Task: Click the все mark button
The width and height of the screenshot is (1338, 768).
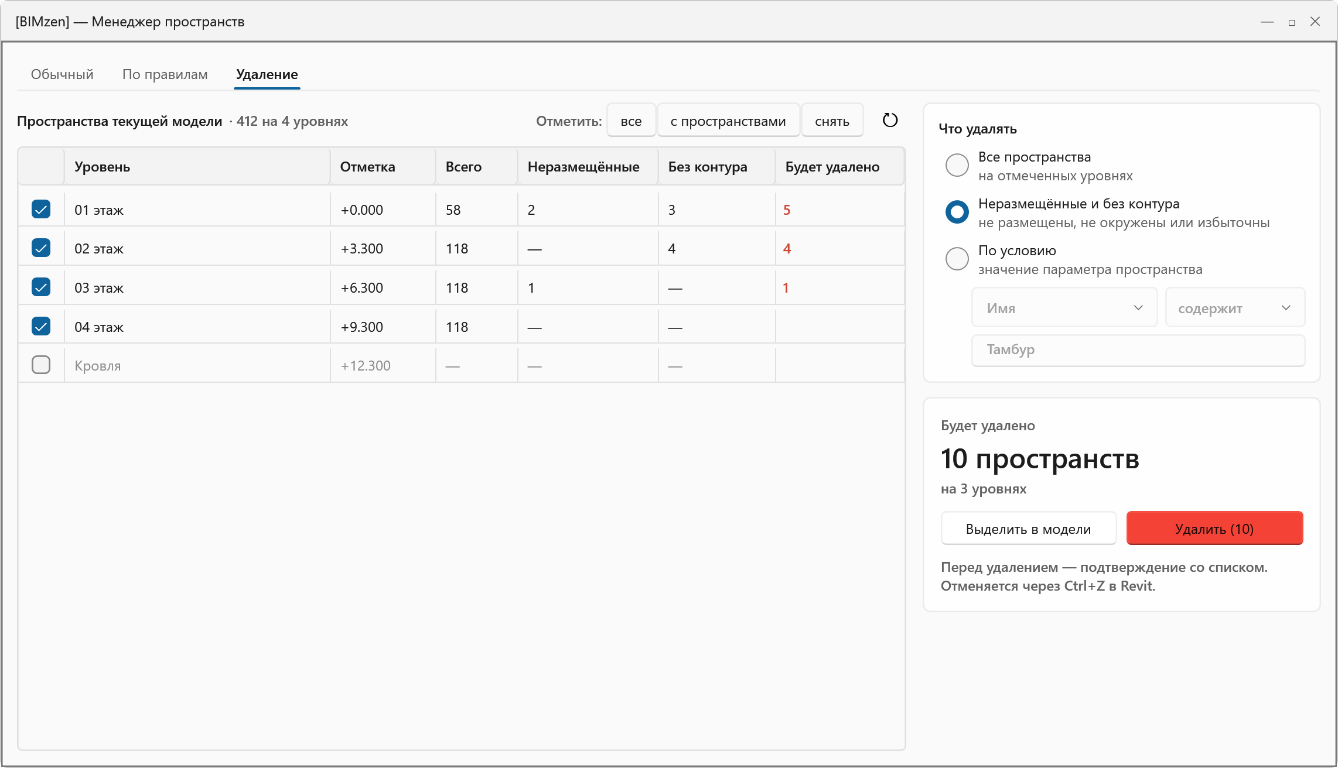Action: [x=631, y=121]
